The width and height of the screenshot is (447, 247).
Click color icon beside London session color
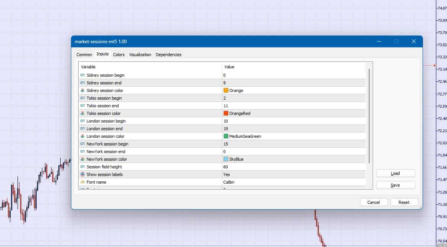coord(83,136)
